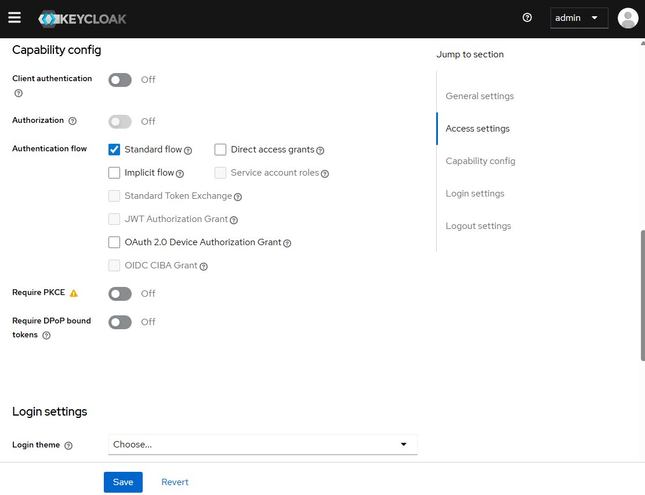The width and height of the screenshot is (645, 495).
Task: Toggle Require DPoP bound tokens switch
Action: click(x=120, y=322)
